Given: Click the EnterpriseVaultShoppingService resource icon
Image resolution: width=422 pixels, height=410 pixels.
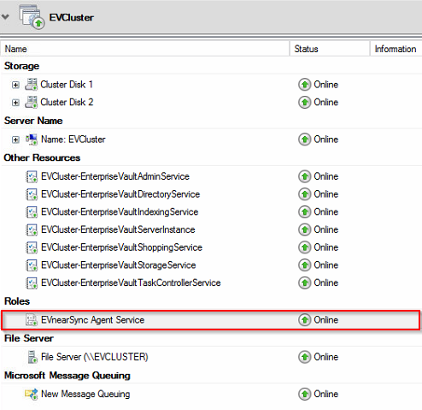Looking at the screenshot, I should (32, 247).
